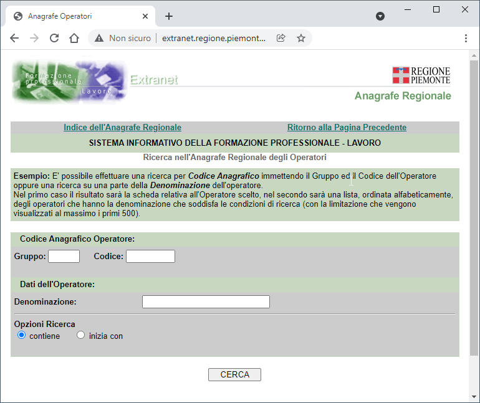Open the tab search dropdown arrow
This screenshot has width=480, height=403.
click(x=380, y=16)
